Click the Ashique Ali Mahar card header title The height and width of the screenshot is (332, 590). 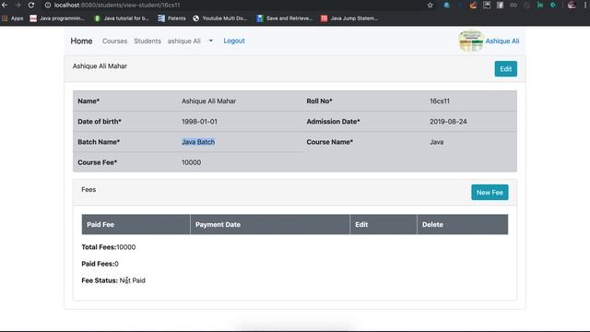click(100, 65)
